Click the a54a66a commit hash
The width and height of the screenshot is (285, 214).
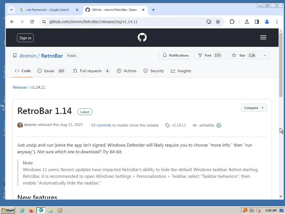click(207, 125)
